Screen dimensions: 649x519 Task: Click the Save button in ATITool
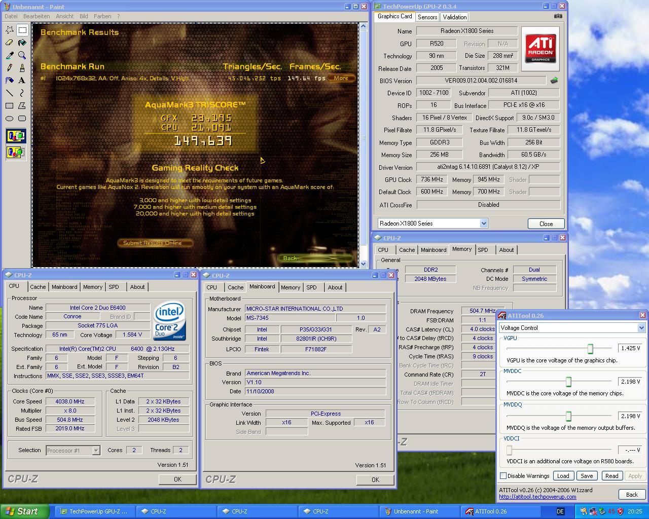[587, 476]
